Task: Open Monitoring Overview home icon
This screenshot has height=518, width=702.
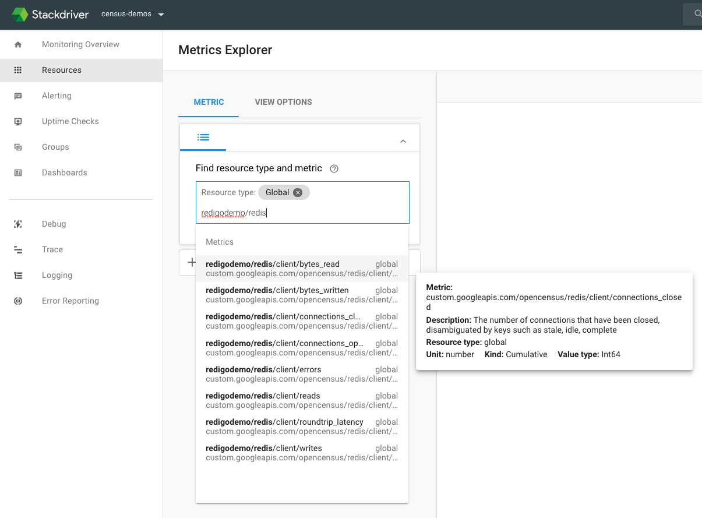Action: (18, 44)
